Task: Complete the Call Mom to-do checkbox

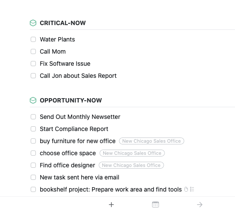Action: (33, 51)
